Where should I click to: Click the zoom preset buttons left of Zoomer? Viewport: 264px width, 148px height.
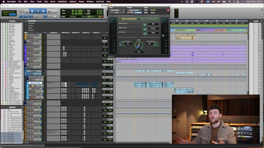tap(21, 12)
